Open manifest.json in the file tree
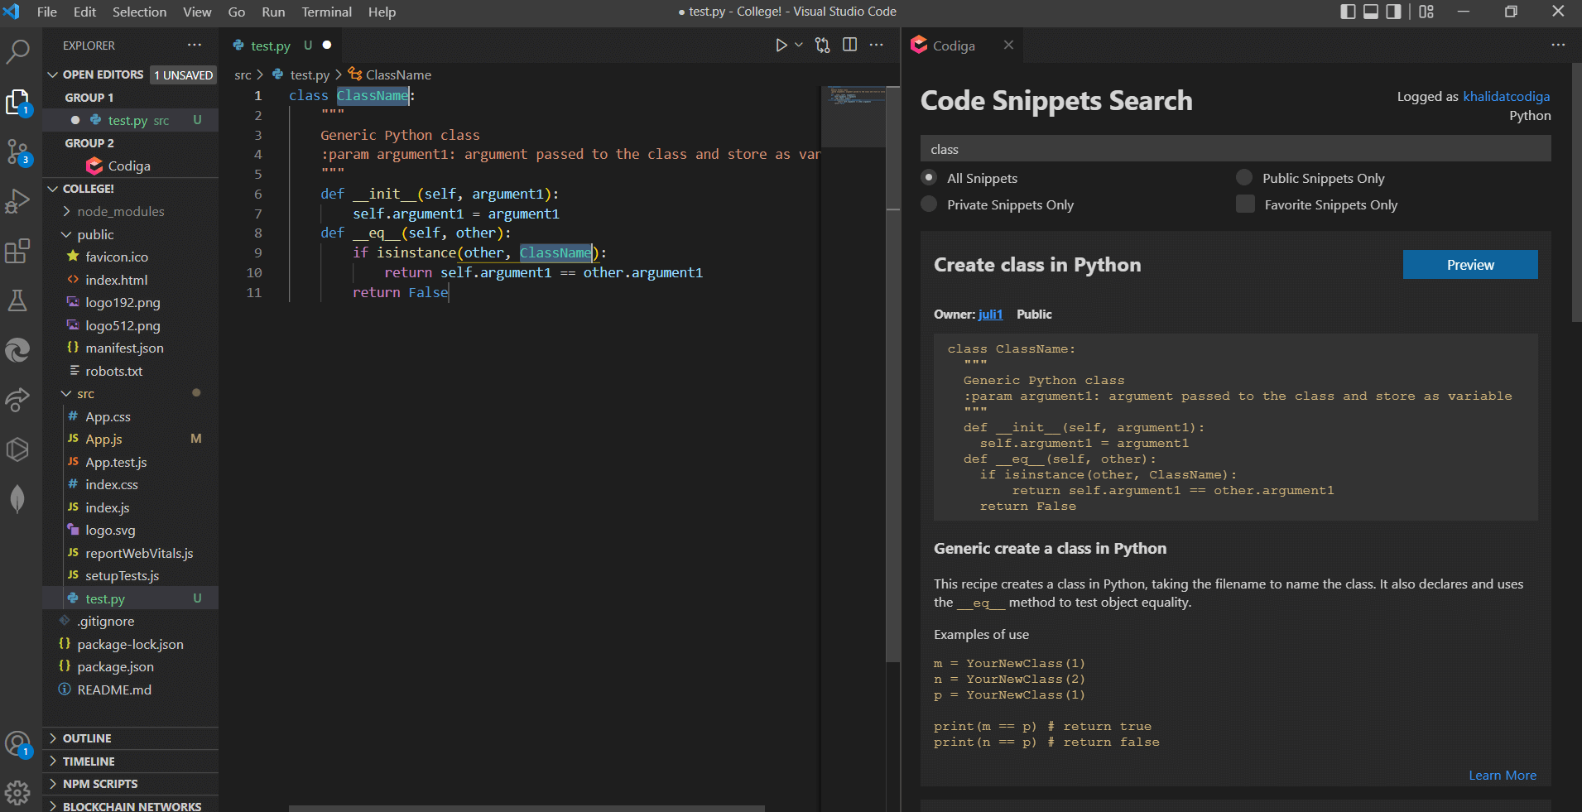The image size is (1582, 812). pos(124,348)
